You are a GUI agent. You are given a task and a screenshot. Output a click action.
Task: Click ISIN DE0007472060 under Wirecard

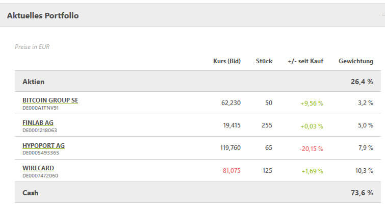(40, 176)
